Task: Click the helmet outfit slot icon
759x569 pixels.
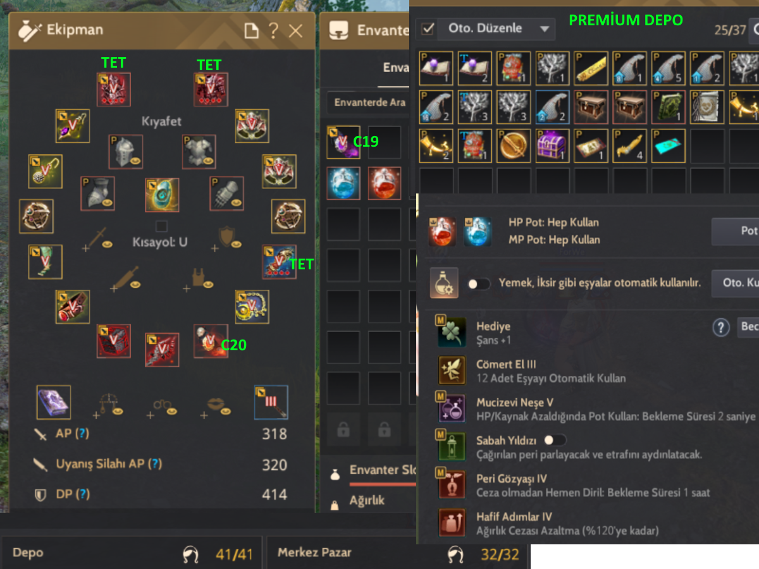Action: [125, 151]
